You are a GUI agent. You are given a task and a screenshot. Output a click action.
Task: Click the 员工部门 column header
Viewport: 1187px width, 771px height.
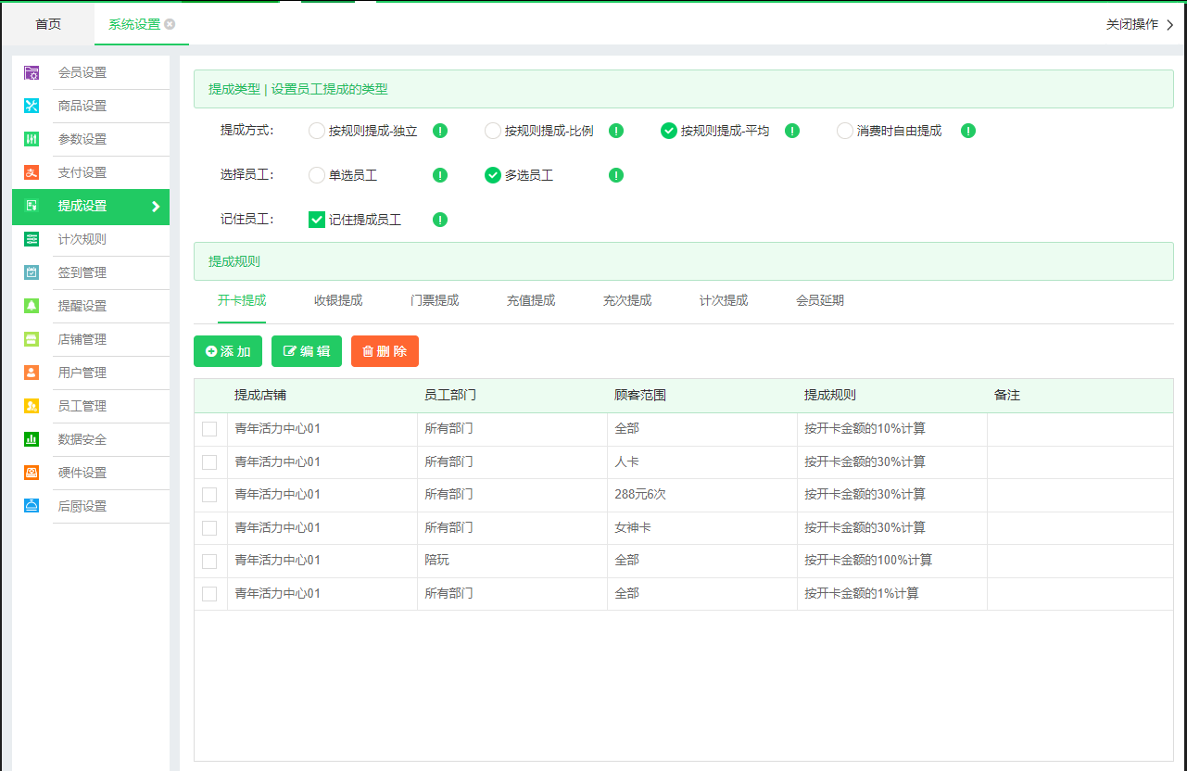pyautogui.click(x=450, y=395)
